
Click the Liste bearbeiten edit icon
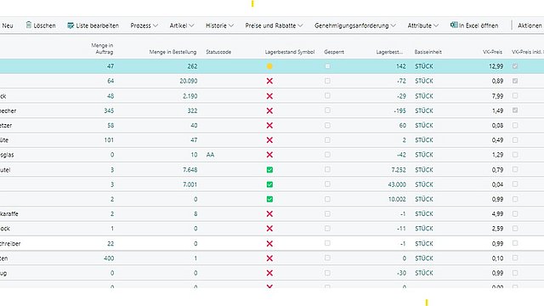71,25
